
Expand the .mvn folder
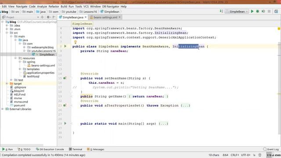pyautogui.click(x=7, y=29)
